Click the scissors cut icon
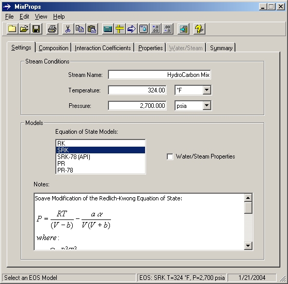This screenshot has height=284, width=288. coord(68,29)
